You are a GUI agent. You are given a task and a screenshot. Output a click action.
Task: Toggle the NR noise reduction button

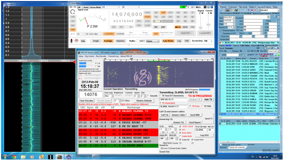pos(156,26)
